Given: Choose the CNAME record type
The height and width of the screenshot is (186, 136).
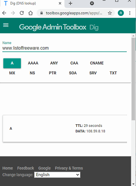Looking at the screenshot, I should tap(97, 63).
